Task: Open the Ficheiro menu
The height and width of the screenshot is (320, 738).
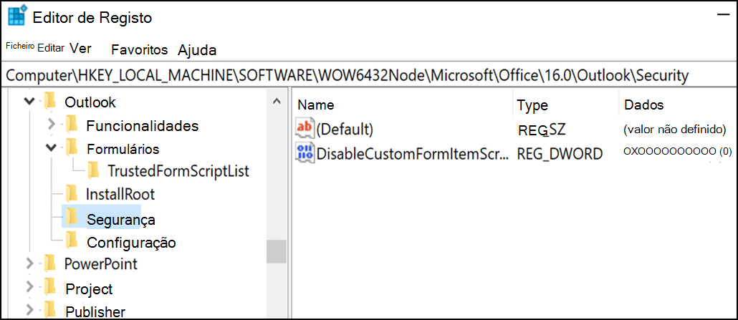Action: coord(20,46)
